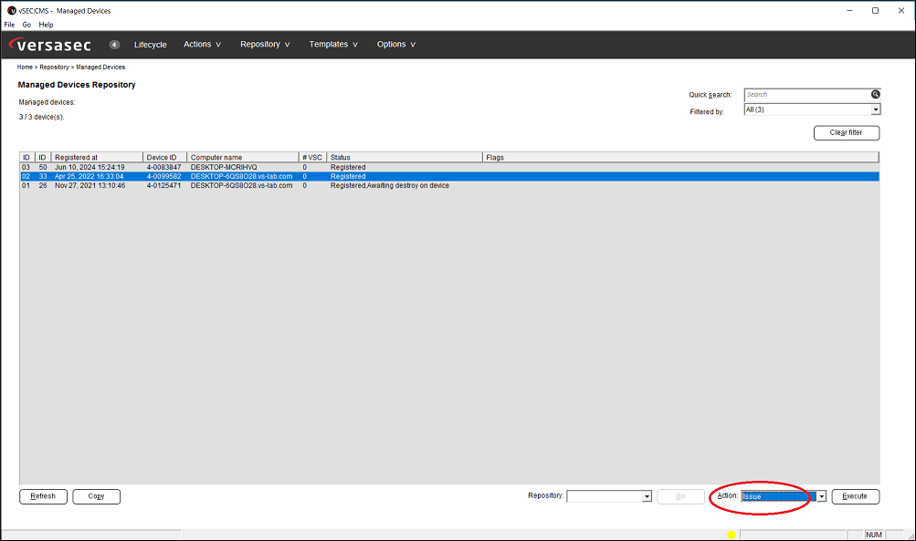Click Managed Devices breadcrumb text
Image resolution: width=916 pixels, height=541 pixels.
coord(100,68)
